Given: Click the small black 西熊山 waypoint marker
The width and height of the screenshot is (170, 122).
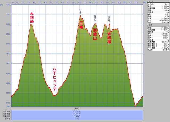Looking at the screenshot, I should [x=95, y=18].
